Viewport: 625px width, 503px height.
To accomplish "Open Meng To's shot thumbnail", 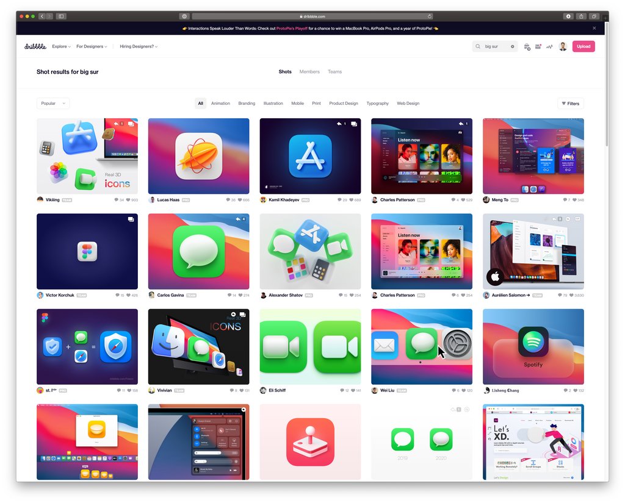I will 533,156.
